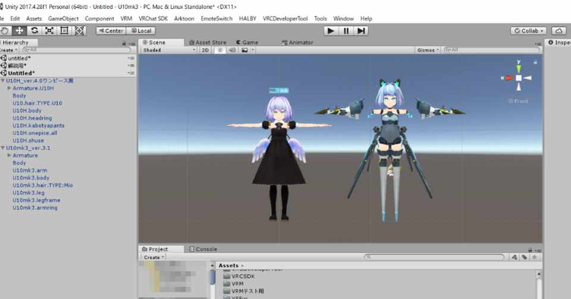Click the Hierarchy search field
571x299 pixels.
[77, 50]
